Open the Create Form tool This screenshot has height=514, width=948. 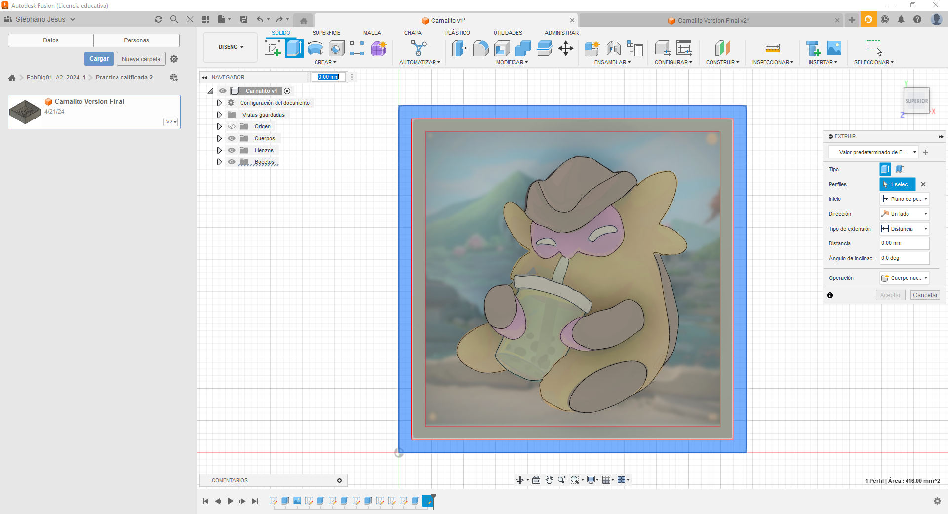click(379, 48)
